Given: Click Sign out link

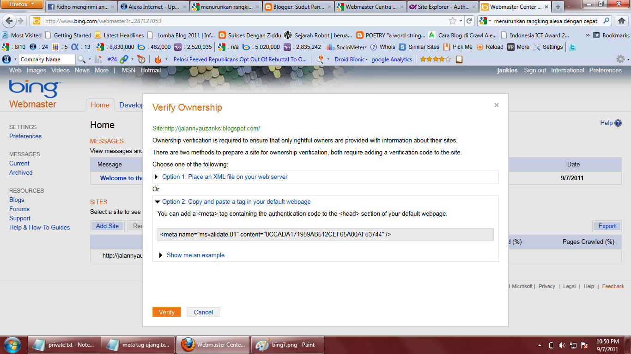Looking at the screenshot, I should pyautogui.click(x=535, y=71).
